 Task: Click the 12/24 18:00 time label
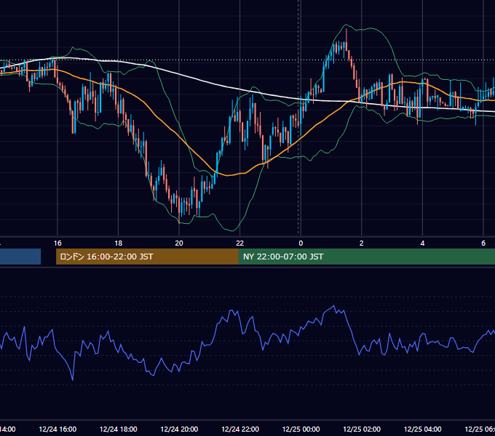(119, 429)
